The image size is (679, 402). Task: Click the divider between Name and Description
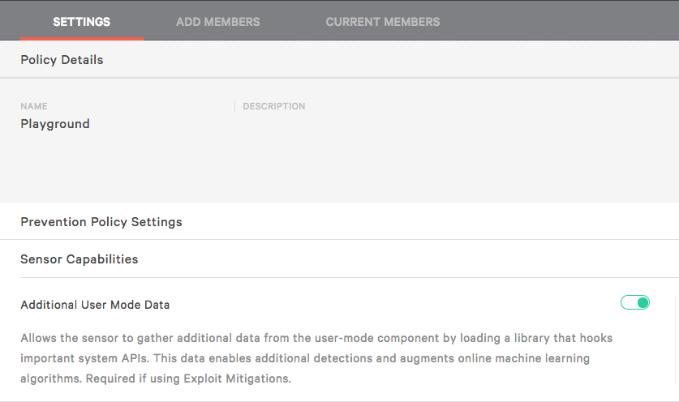coord(234,106)
